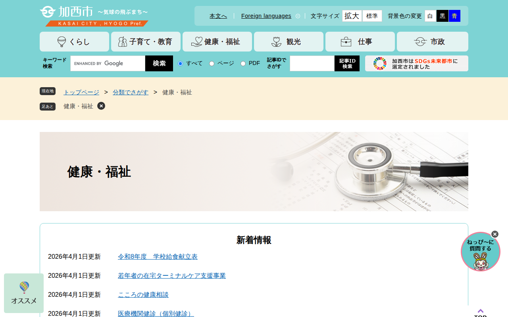The width and height of the screenshot is (508, 317).
Task: Set background color to black (黒)
Action: pyautogui.click(x=443, y=16)
